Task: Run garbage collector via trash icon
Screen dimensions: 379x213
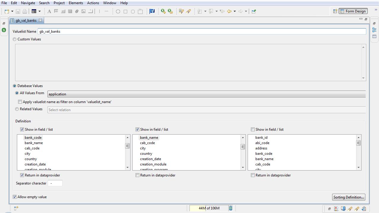Action: coord(231,208)
